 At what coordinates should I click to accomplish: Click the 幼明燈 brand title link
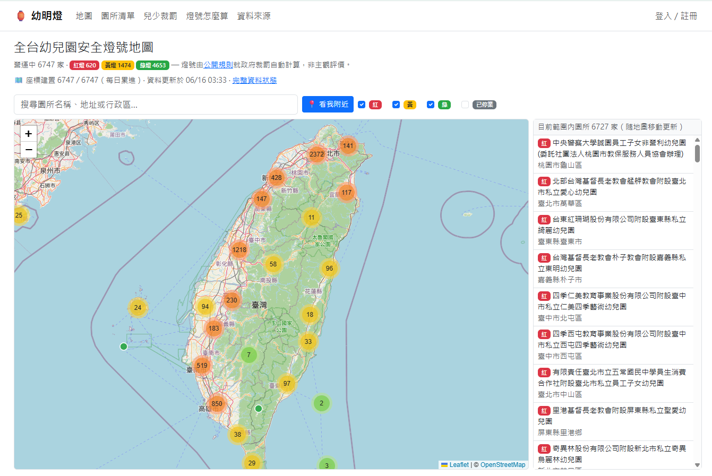(x=47, y=16)
